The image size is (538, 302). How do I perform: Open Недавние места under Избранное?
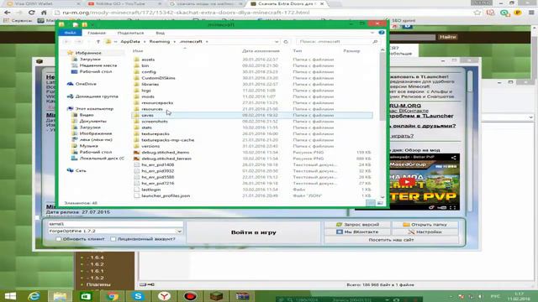click(94, 65)
